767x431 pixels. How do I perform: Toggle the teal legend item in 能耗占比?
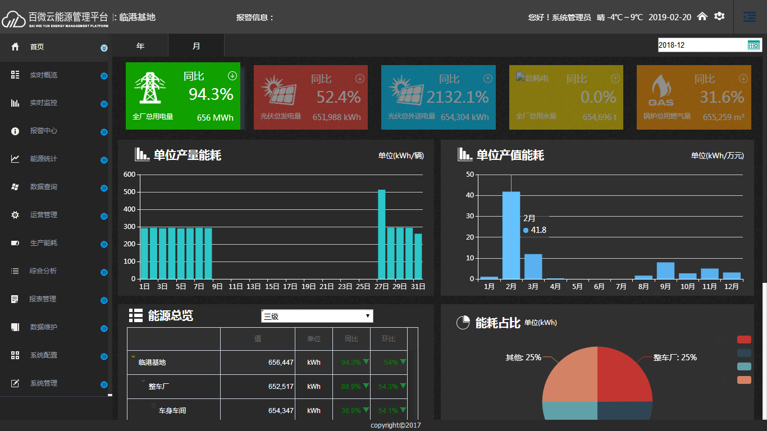(744, 366)
